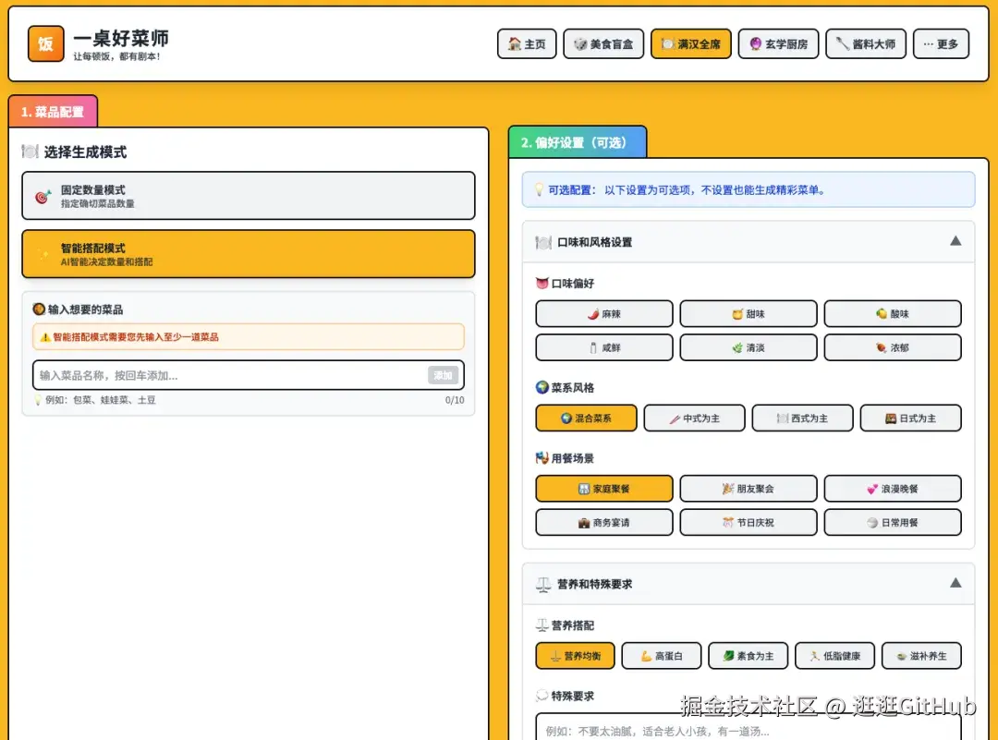The width and height of the screenshot is (998, 740).
Task: Click the 添加 button
Action: [x=443, y=375]
